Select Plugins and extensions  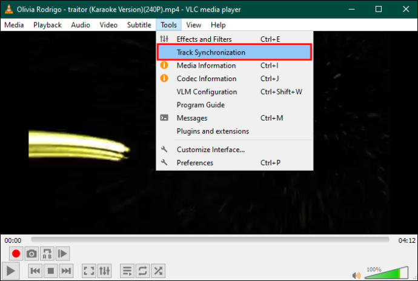tap(234, 131)
